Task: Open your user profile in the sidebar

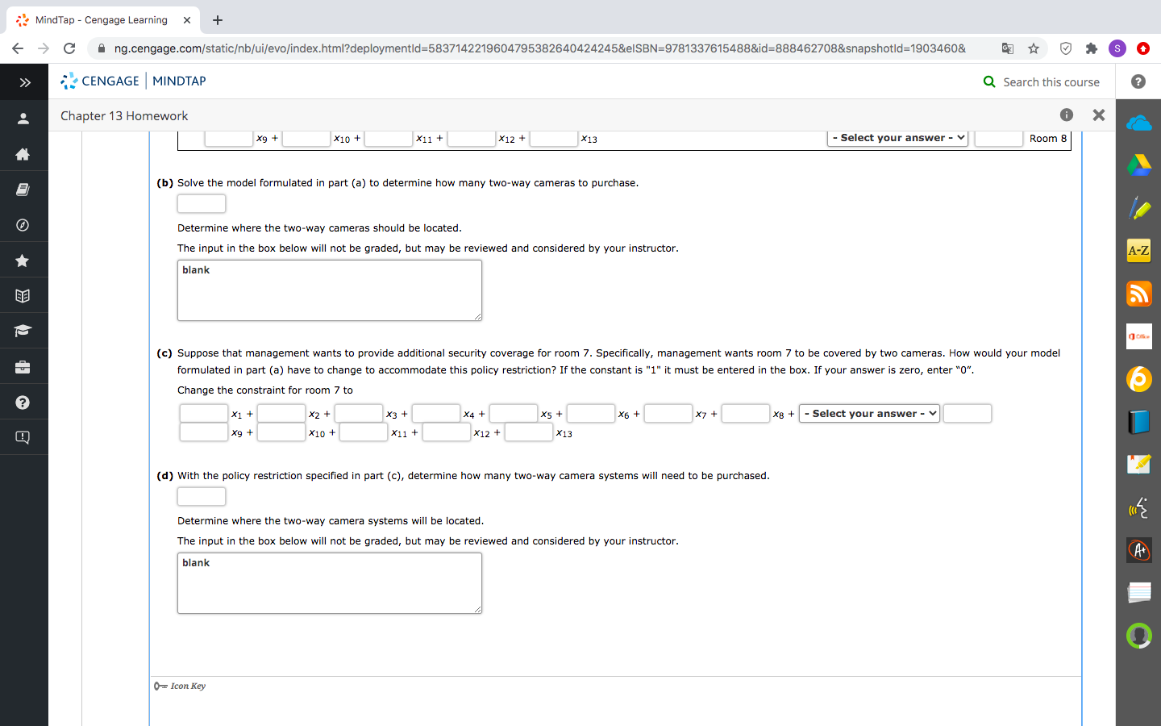Action: (23, 118)
